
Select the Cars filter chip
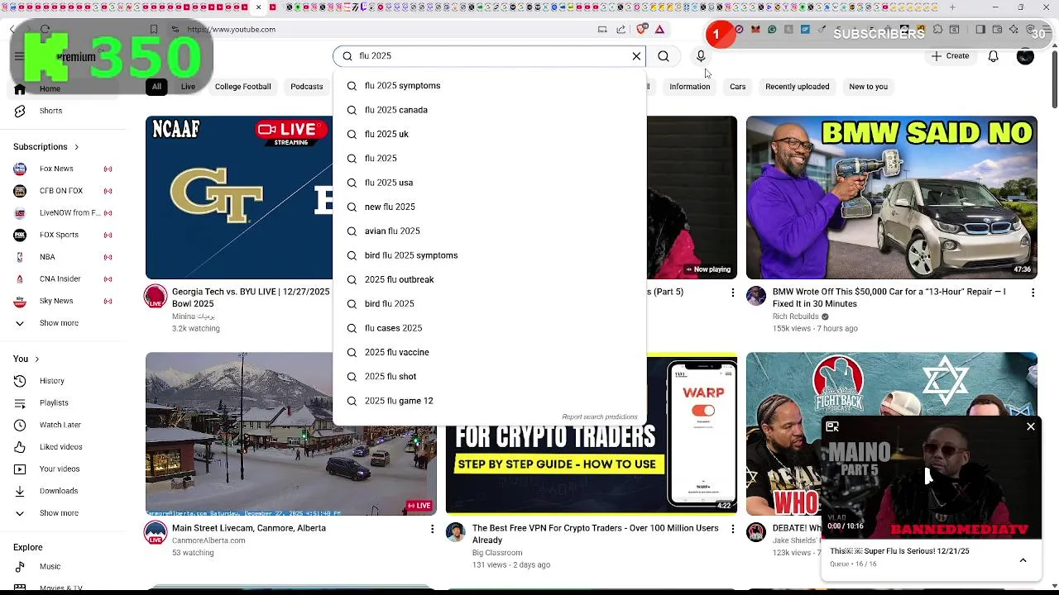737,87
